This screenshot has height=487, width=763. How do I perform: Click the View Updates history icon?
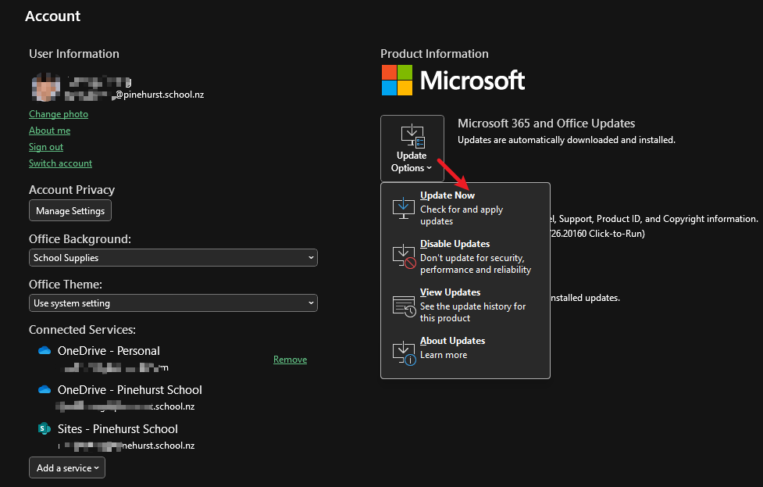click(x=404, y=306)
